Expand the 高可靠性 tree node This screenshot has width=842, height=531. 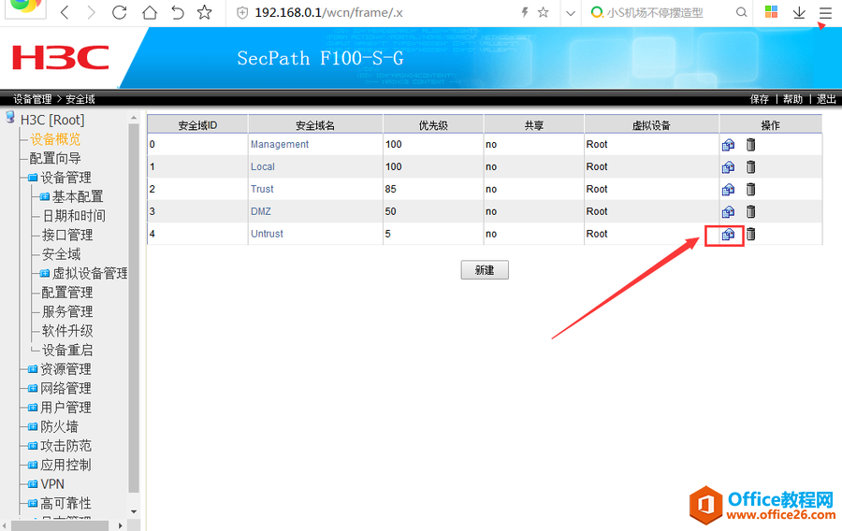33,504
